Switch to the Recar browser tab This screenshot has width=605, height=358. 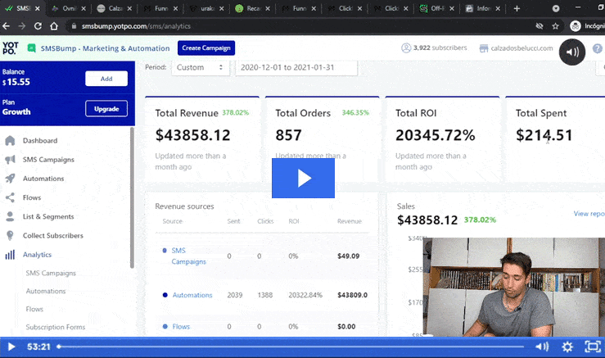click(253, 8)
